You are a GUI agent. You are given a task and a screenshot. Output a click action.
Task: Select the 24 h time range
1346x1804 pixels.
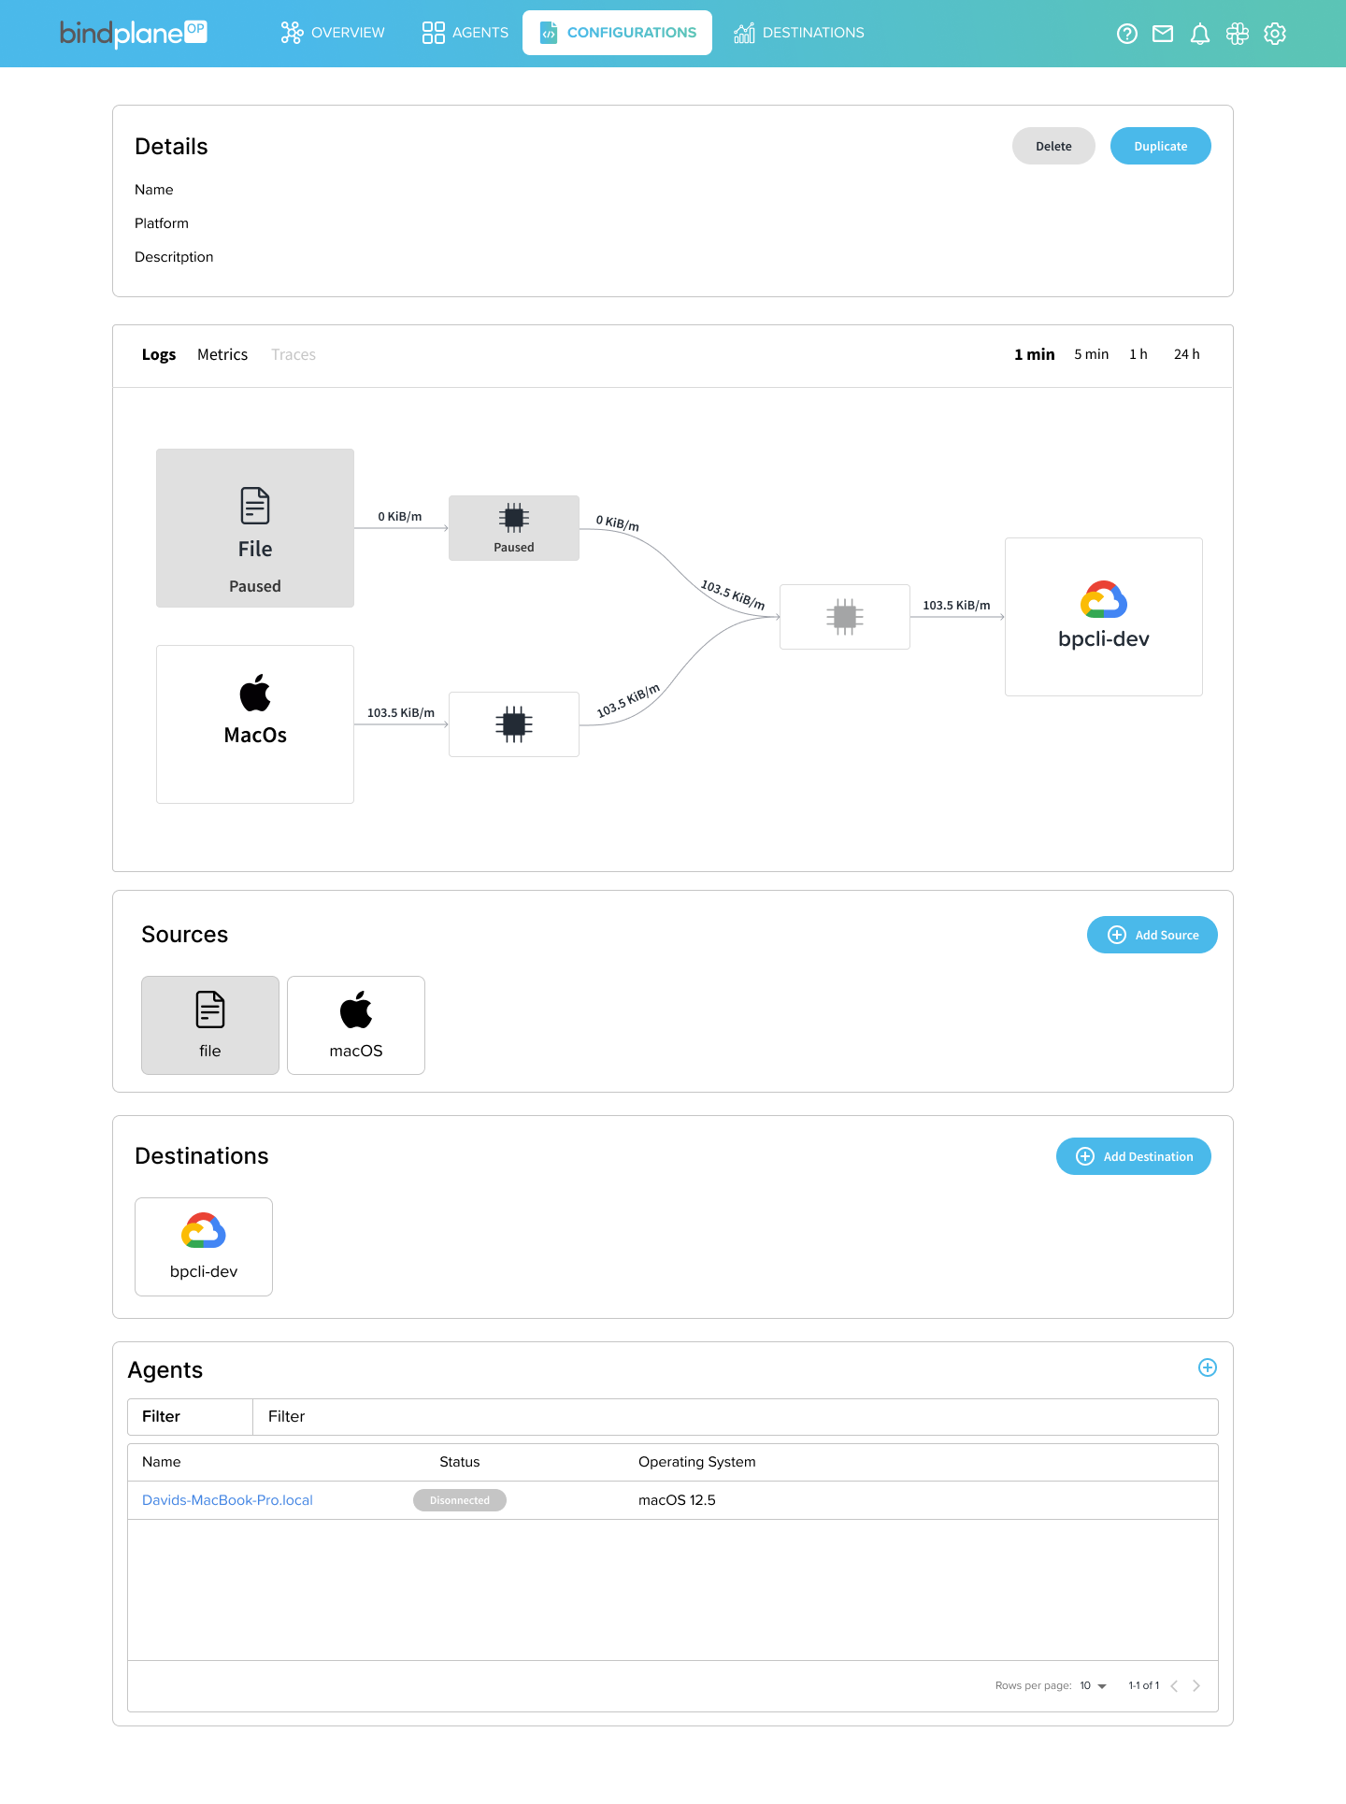tap(1186, 354)
